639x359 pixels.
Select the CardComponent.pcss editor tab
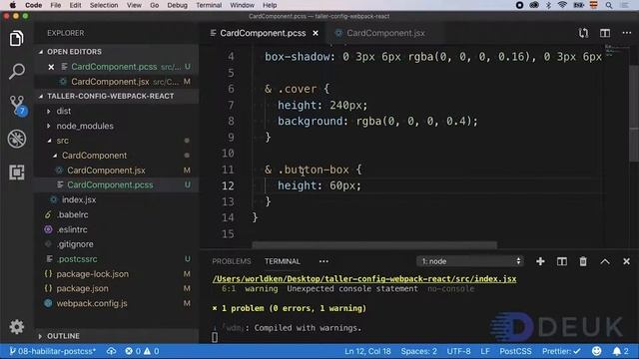coord(263,33)
